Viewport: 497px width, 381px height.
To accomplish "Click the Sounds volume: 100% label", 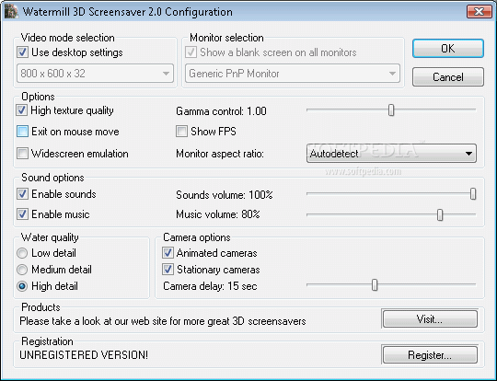I will point(225,194).
